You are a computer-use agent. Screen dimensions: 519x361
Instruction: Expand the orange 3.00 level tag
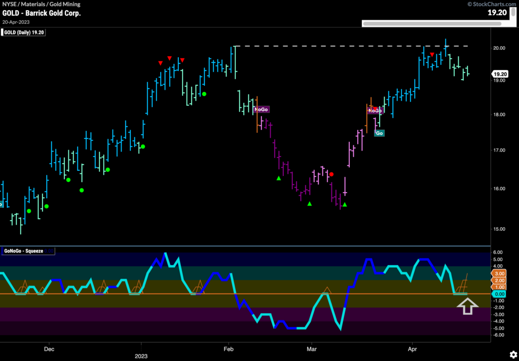(500, 273)
